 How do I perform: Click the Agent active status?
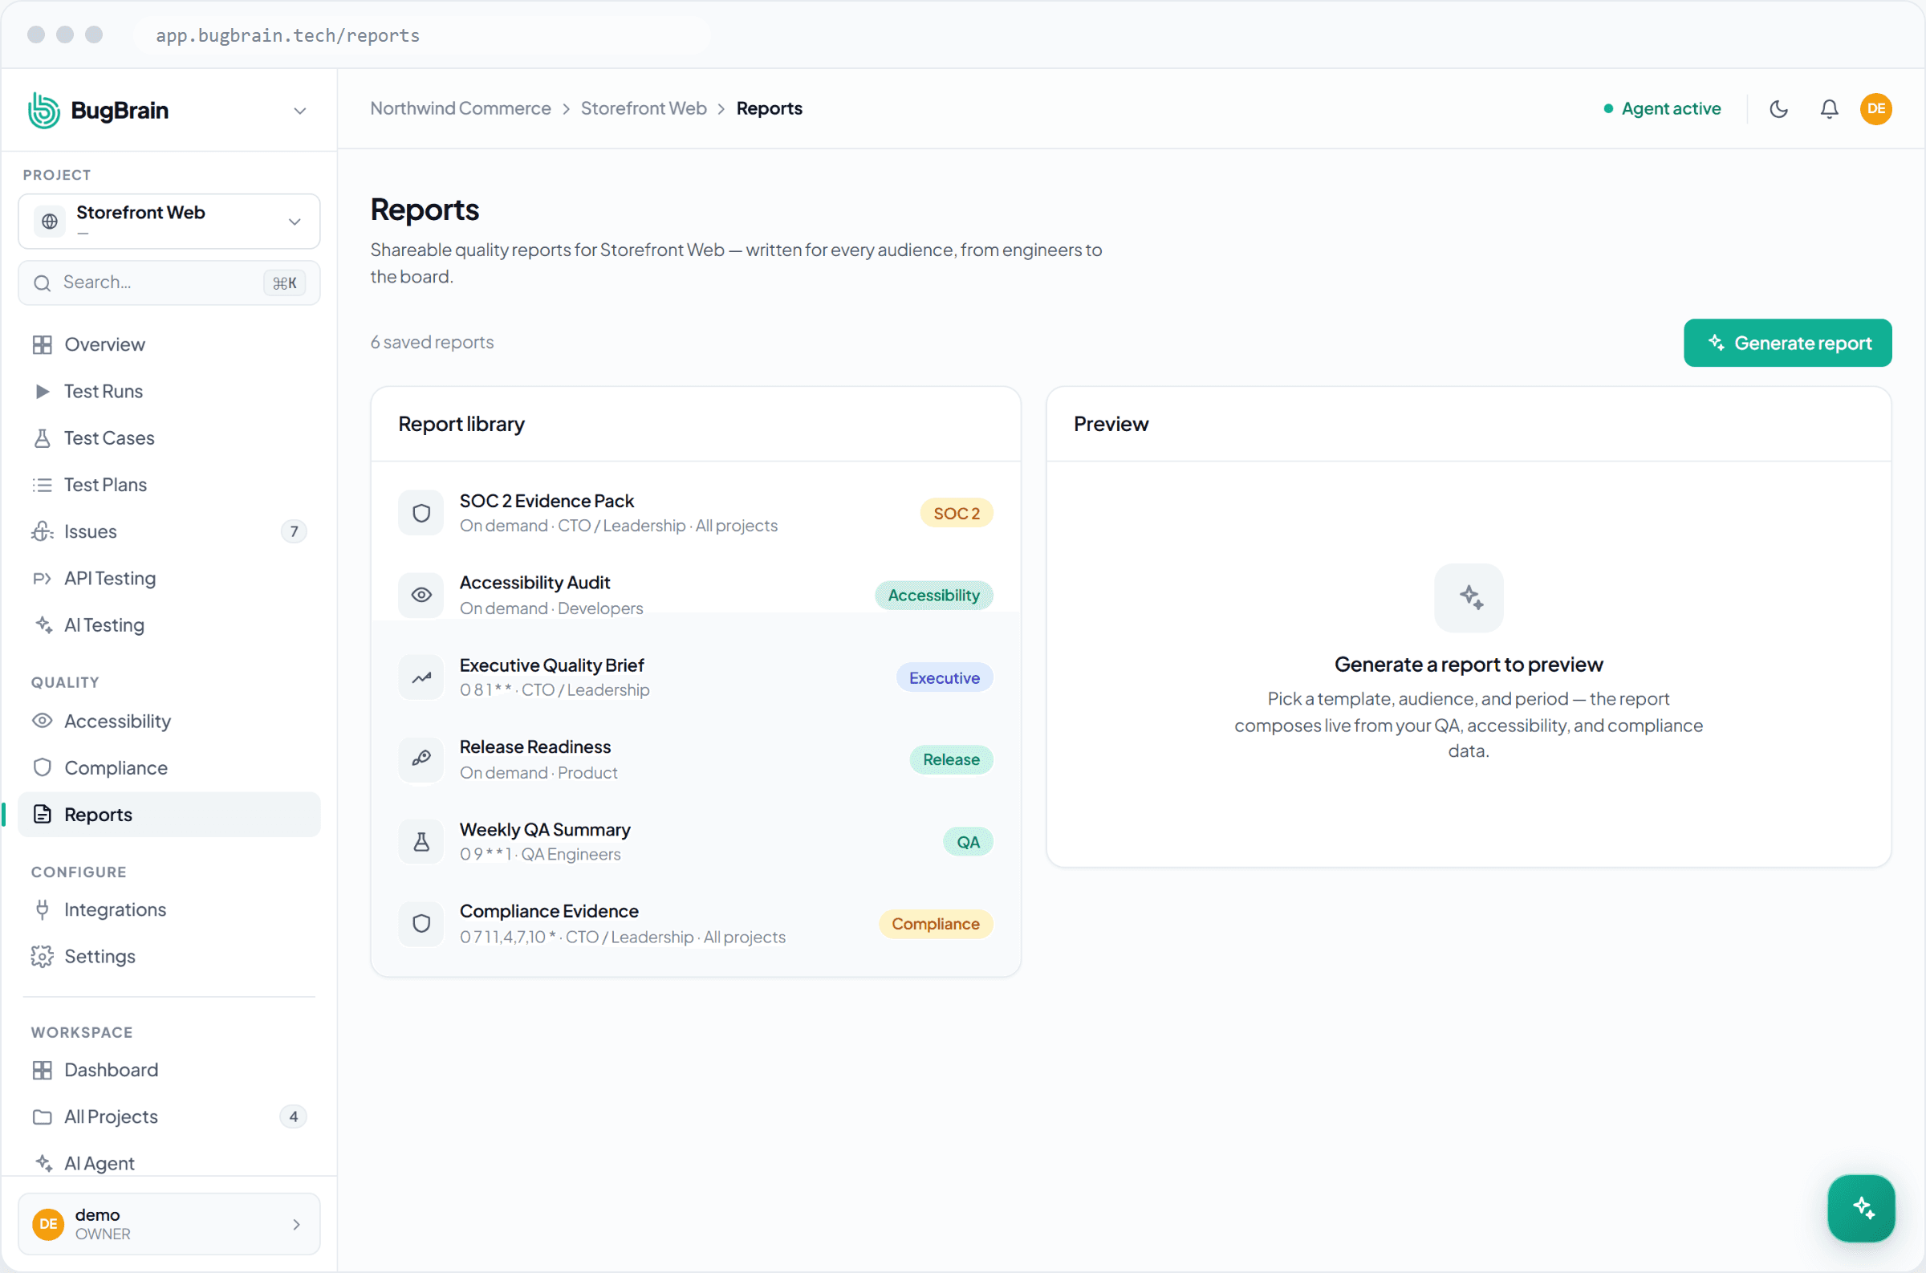click(x=1661, y=109)
